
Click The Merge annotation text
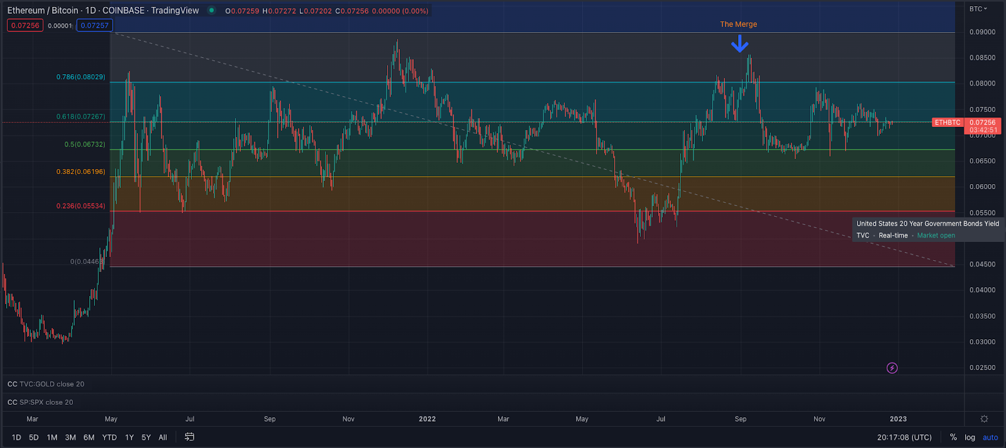pyautogui.click(x=738, y=25)
